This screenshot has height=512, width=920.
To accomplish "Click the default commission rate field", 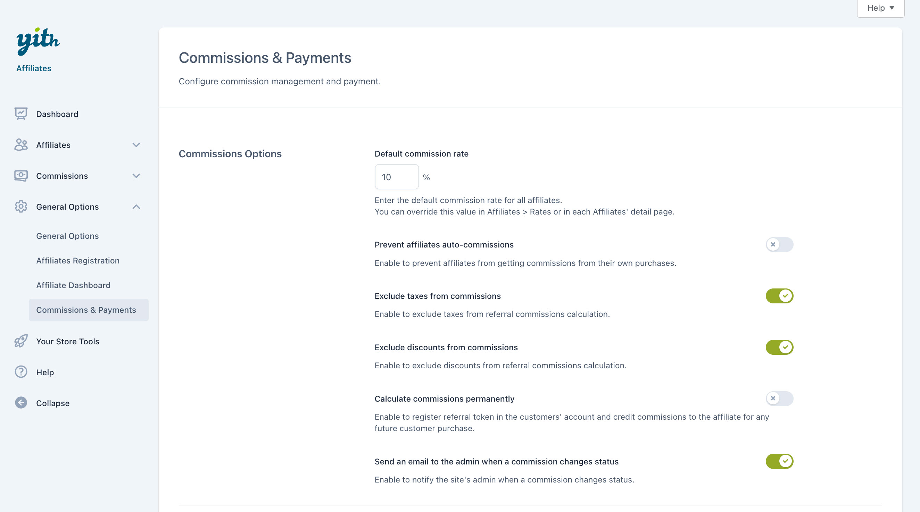I will tap(396, 177).
